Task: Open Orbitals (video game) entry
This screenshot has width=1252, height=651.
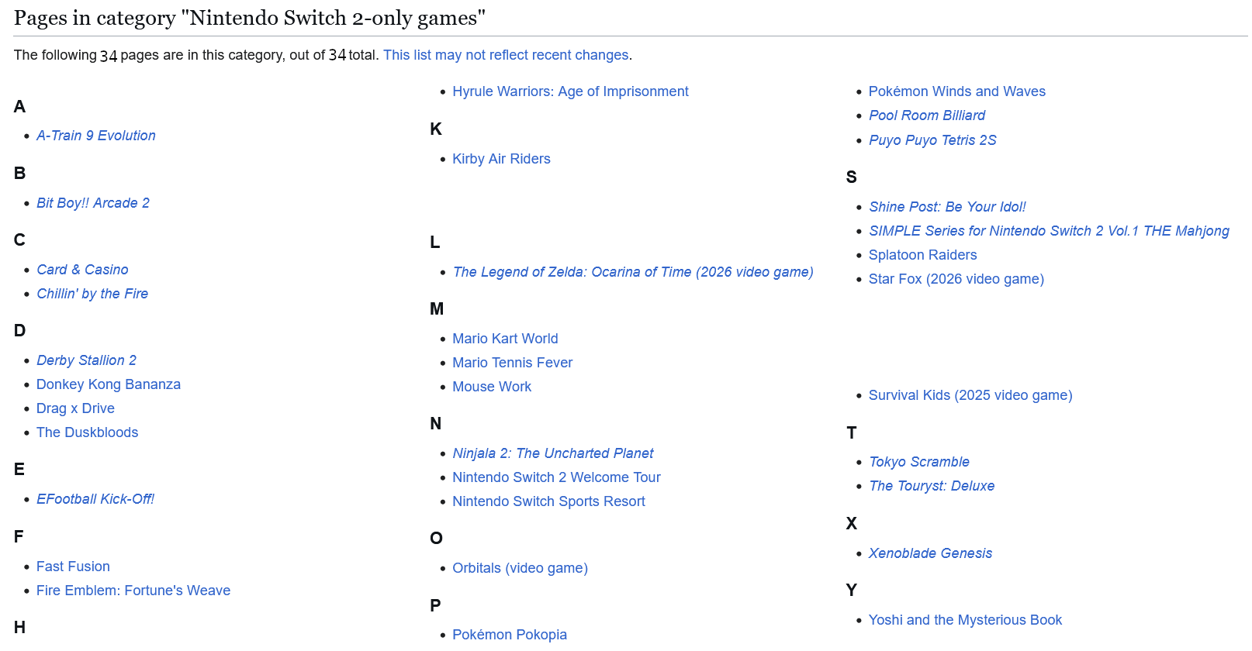Action: pos(520,568)
